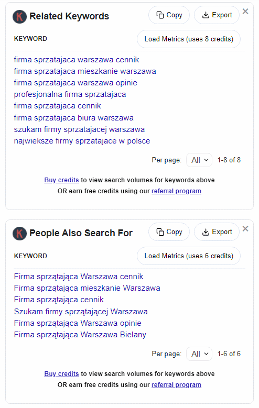Click the Keywords Everywhere logo beside Related Keywords
This screenshot has height=408, width=259.
(19, 17)
